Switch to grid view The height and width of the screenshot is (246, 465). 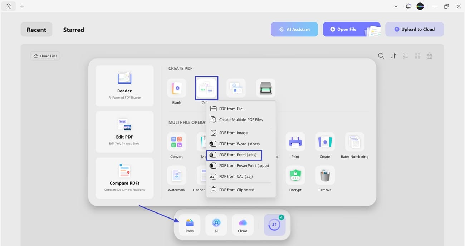click(x=417, y=56)
